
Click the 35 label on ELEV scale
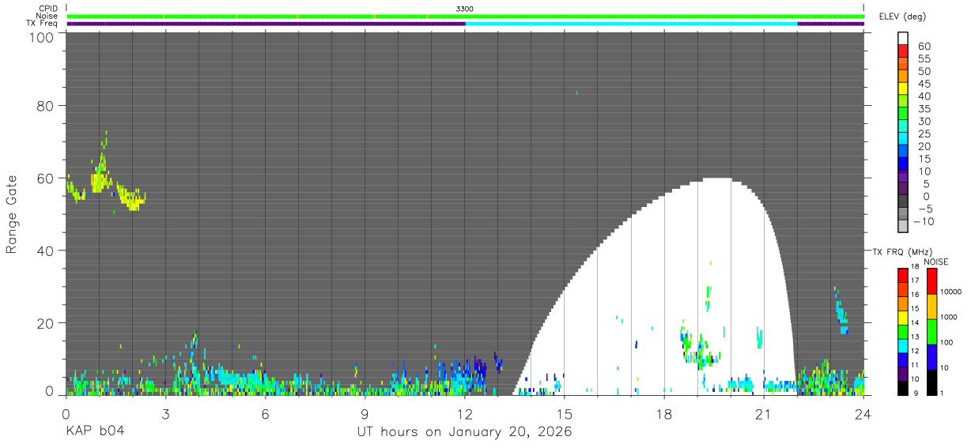[x=924, y=109]
